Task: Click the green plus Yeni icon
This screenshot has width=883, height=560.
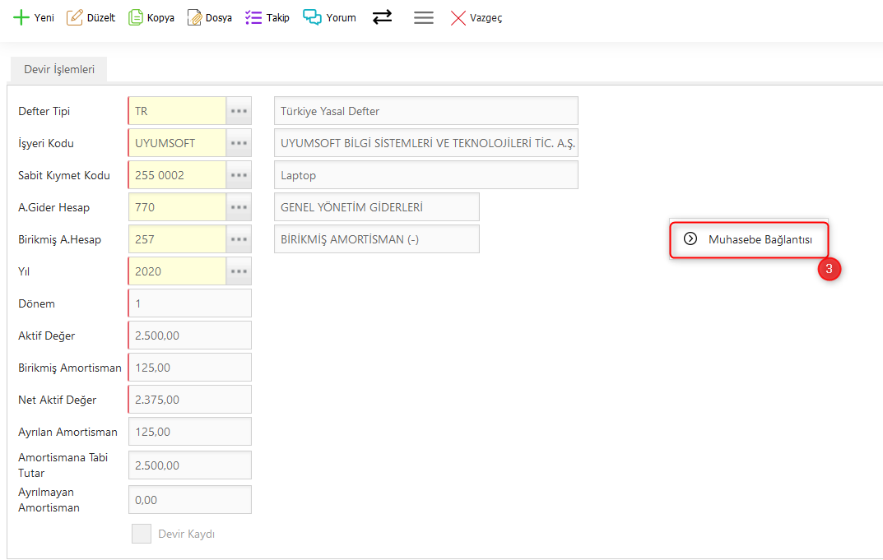Action: tap(21, 17)
